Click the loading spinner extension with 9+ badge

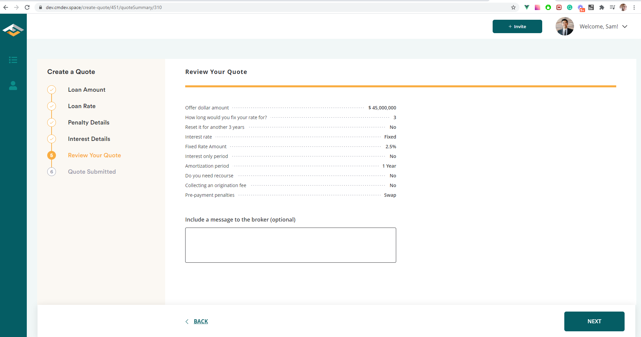click(x=580, y=7)
